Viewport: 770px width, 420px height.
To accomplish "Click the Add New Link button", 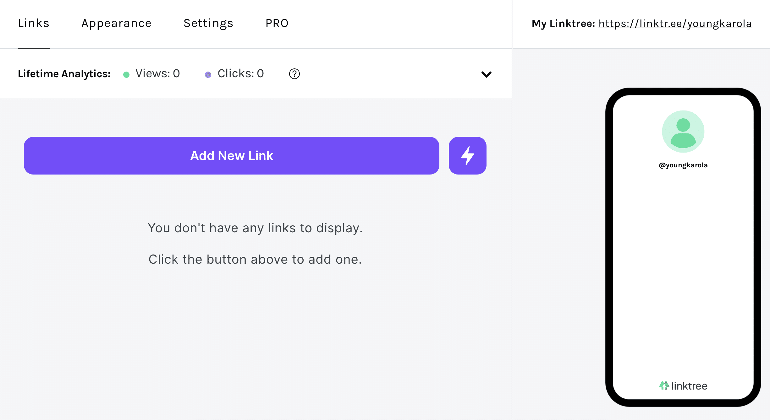I will (x=231, y=155).
